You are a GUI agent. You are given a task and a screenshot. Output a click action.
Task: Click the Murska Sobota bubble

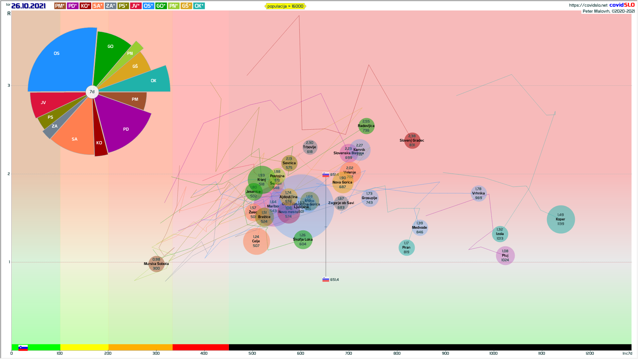[x=156, y=264]
